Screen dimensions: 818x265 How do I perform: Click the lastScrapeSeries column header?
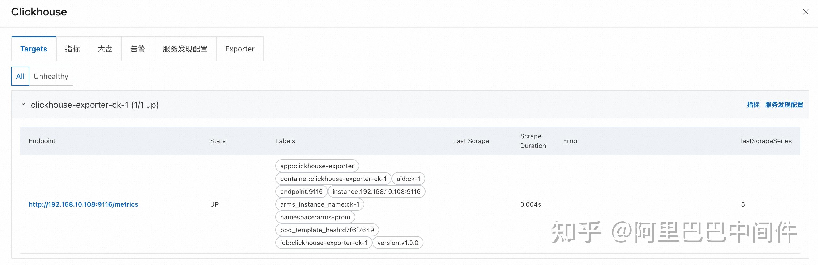(766, 141)
